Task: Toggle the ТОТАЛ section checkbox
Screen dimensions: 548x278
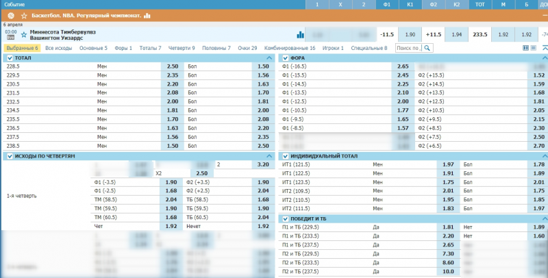Action: click(10, 58)
